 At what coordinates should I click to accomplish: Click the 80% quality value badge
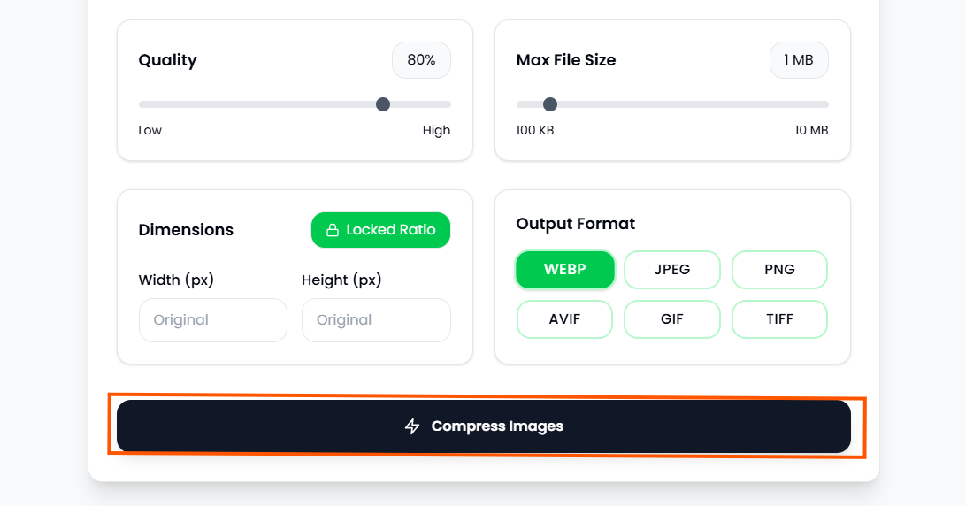point(421,60)
